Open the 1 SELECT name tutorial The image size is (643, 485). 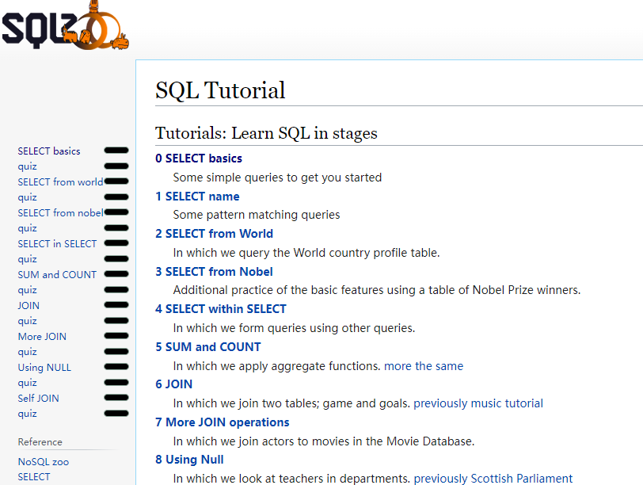pyautogui.click(x=197, y=197)
